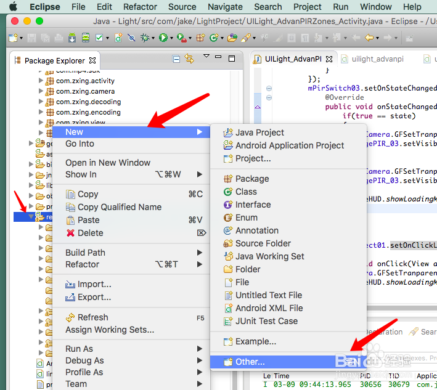Open Android SDK Manager icon
Viewport: 437px width, 390px height.
point(72,38)
